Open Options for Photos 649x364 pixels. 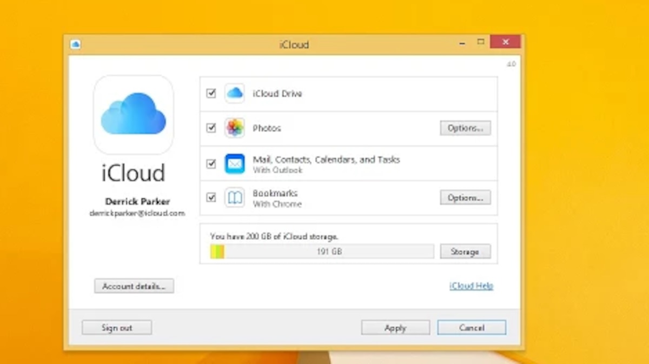click(x=465, y=128)
